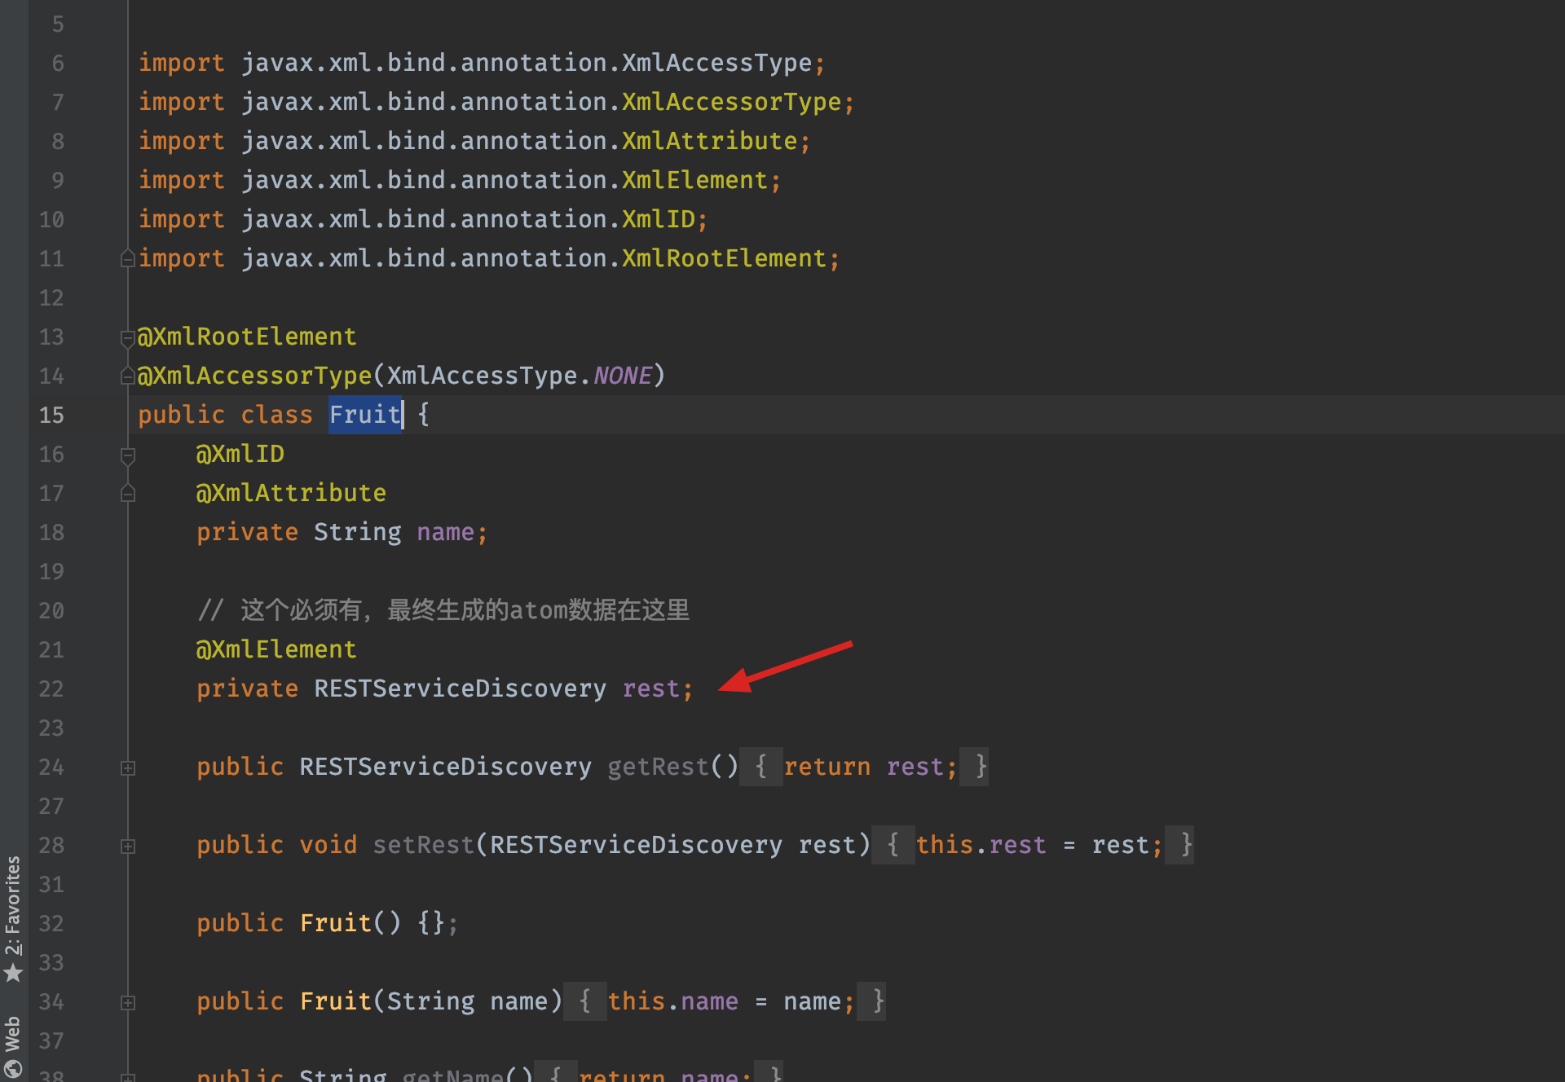
Task: Expand the folded Fruit(String name) constructor
Action: point(128,1002)
